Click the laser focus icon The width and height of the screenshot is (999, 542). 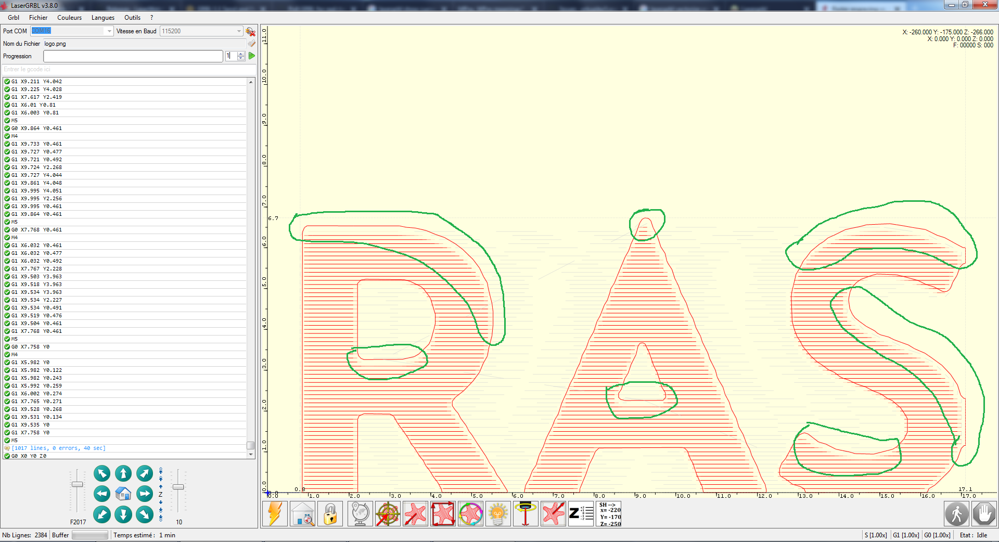tap(526, 514)
